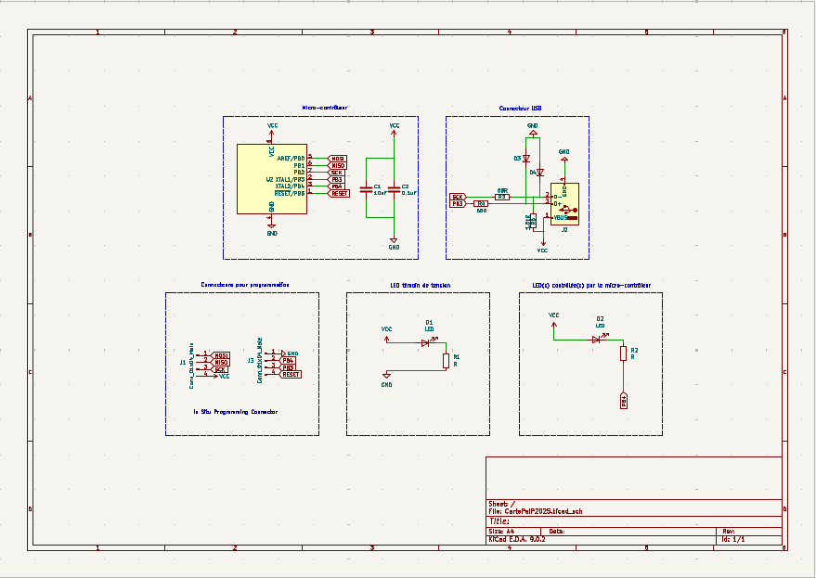This screenshot has width=816, height=578.
Task: Select the RESET label on microcontroller
Action: click(x=339, y=193)
